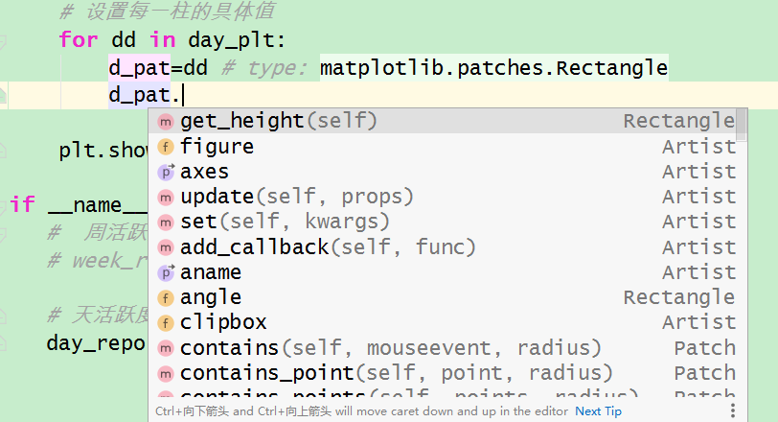778x422 pixels.
Task: Click the gutter fold marker near plt.show line
Action: pyautogui.click(x=3, y=150)
